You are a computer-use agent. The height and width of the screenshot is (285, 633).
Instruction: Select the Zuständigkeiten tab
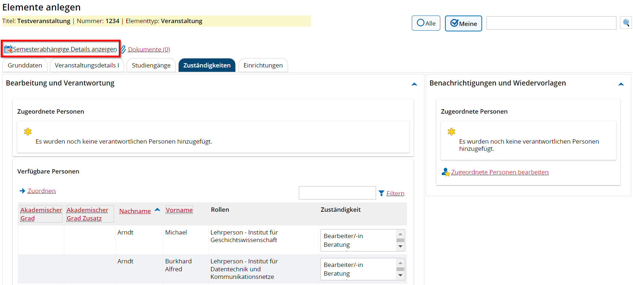click(x=207, y=65)
